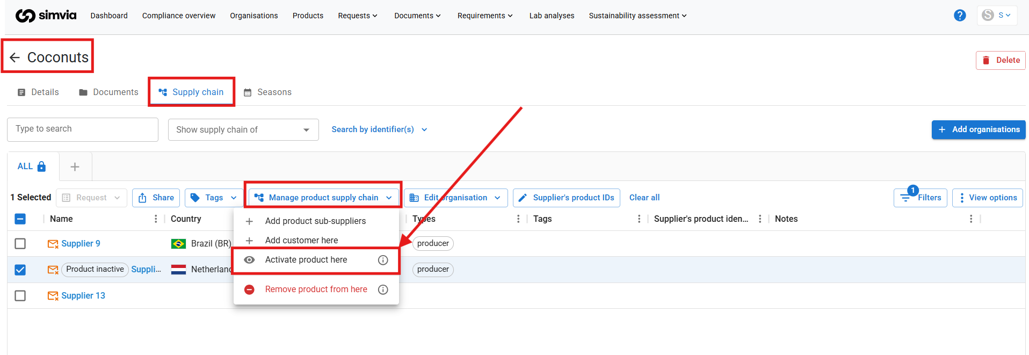The height and width of the screenshot is (355, 1029).
Task: Click the lock icon on ALL tab
Action: coord(41,166)
